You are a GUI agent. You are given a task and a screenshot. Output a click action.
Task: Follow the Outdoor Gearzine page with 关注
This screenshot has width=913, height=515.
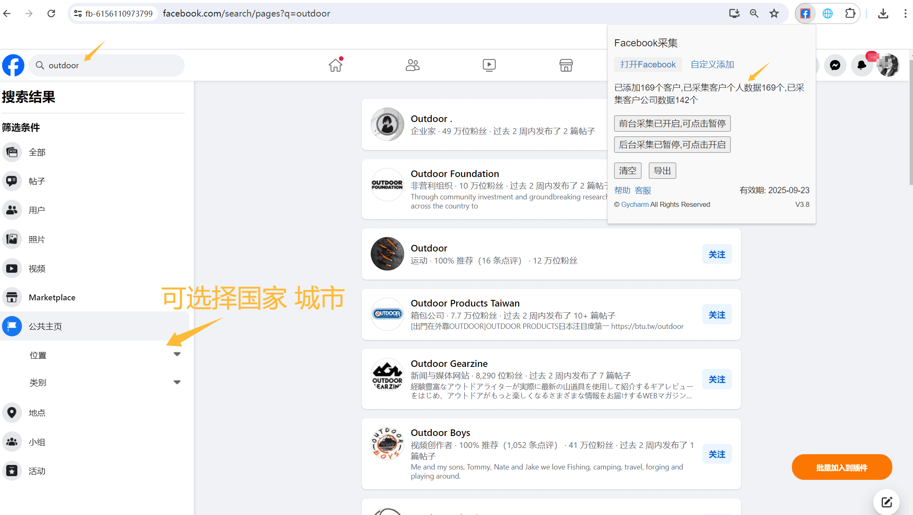click(x=717, y=379)
